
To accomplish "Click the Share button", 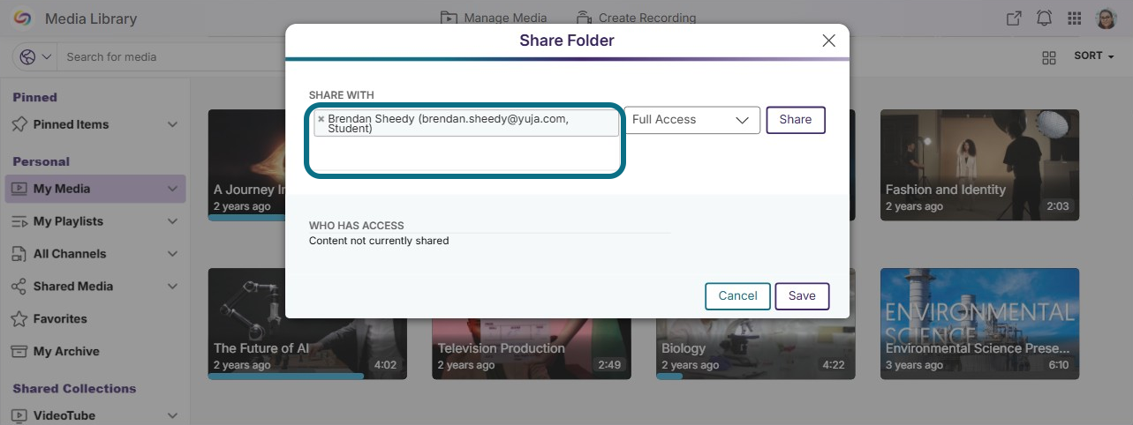I will [x=795, y=120].
